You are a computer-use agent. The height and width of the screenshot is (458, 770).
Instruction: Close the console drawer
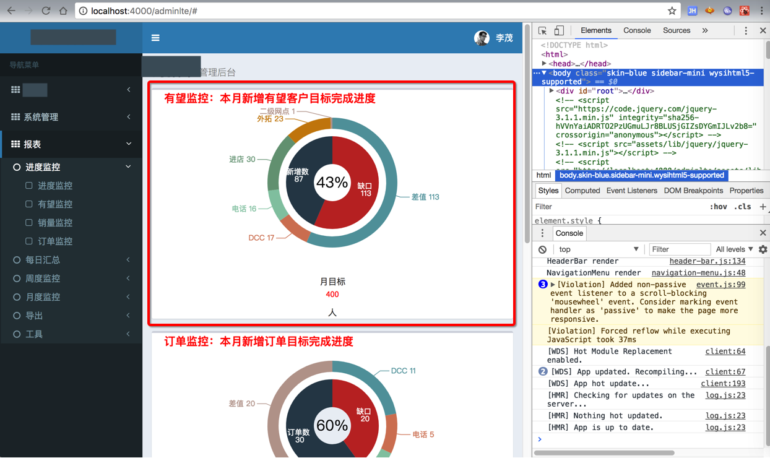pyautogui.click(x=763, y=233)
